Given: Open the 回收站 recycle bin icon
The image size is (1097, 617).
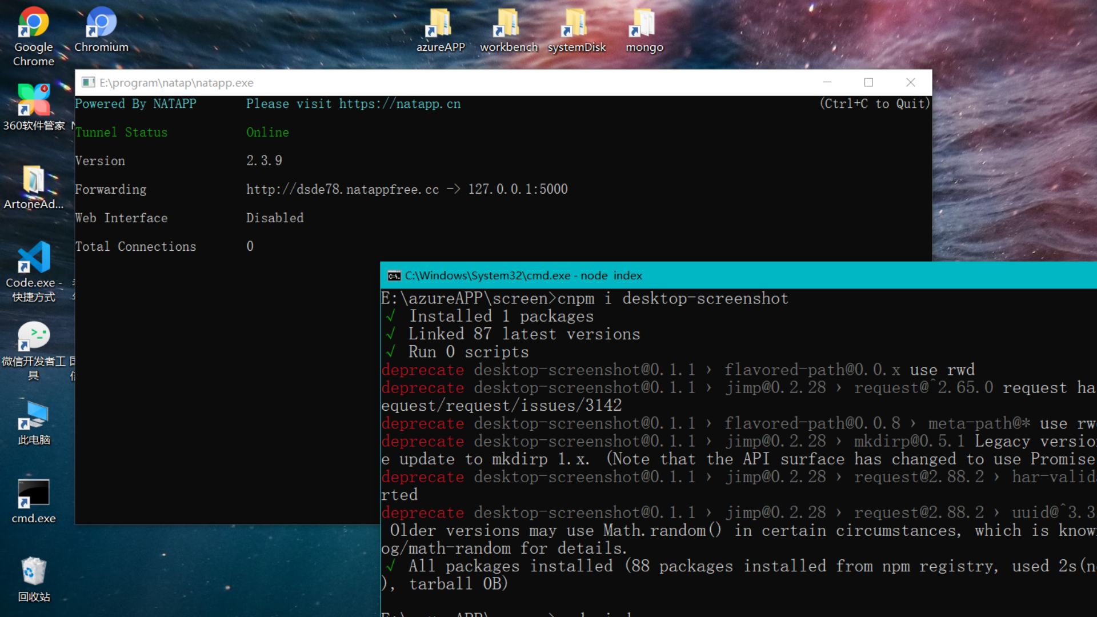Looking at the screenshot, I should tap(33, 572).
